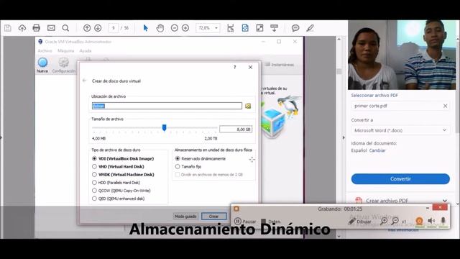This screenshot has width=460, height=259.
Task: Click the dialog help question mark
Action: point(235,67)
